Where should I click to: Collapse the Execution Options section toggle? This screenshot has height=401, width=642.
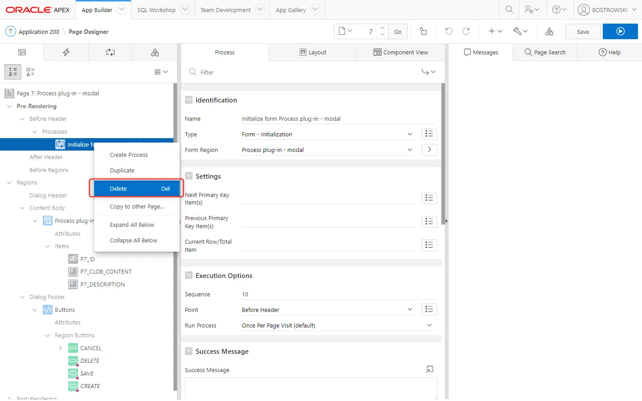(x=189, y=276)
